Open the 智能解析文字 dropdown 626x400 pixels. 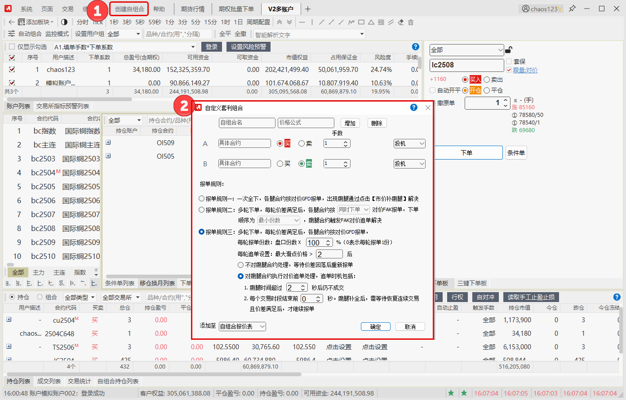(310, 34)
